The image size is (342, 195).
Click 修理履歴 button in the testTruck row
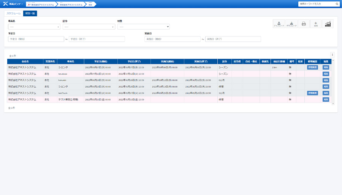click(x=312, y=93)
